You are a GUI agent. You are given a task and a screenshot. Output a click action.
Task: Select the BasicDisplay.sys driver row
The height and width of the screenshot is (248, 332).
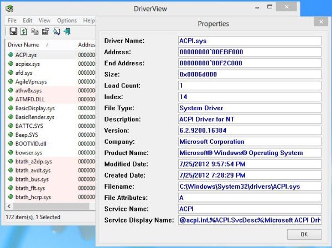point(35,108)
